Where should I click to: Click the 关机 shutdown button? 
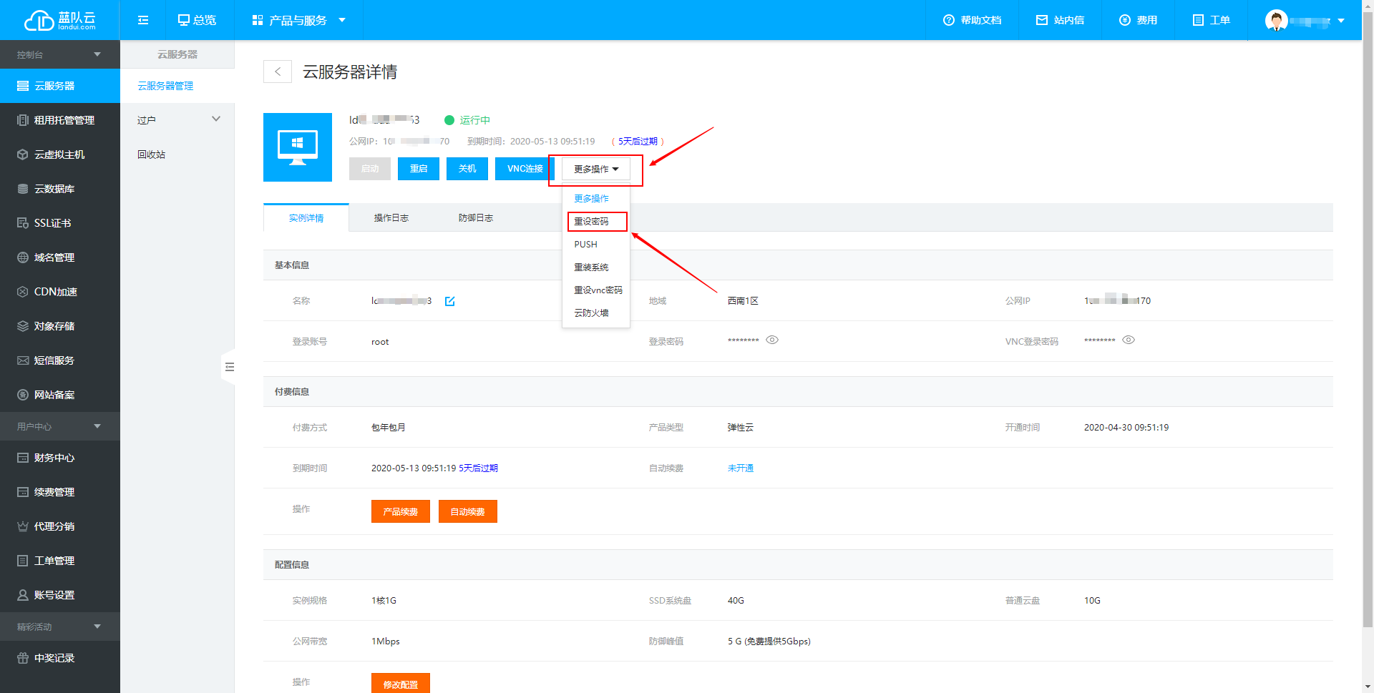(x=467, y=169)
